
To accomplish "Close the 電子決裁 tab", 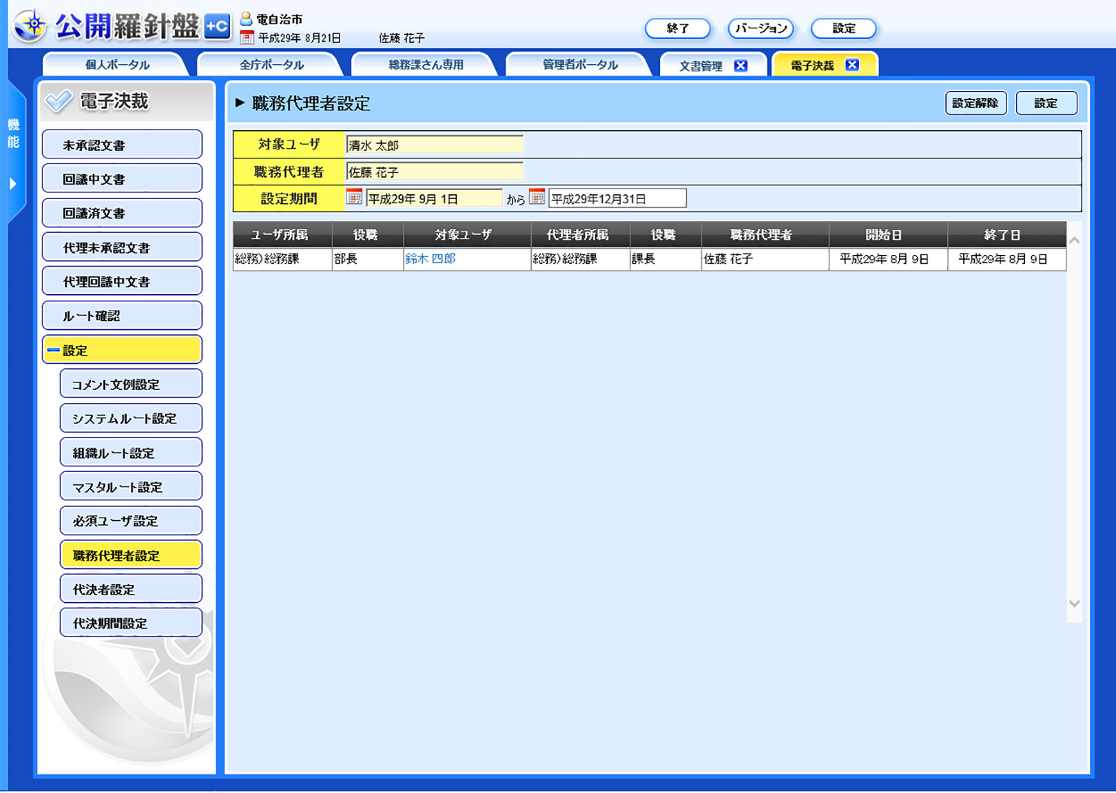I will pyautogui.click(x=852, y=65).
